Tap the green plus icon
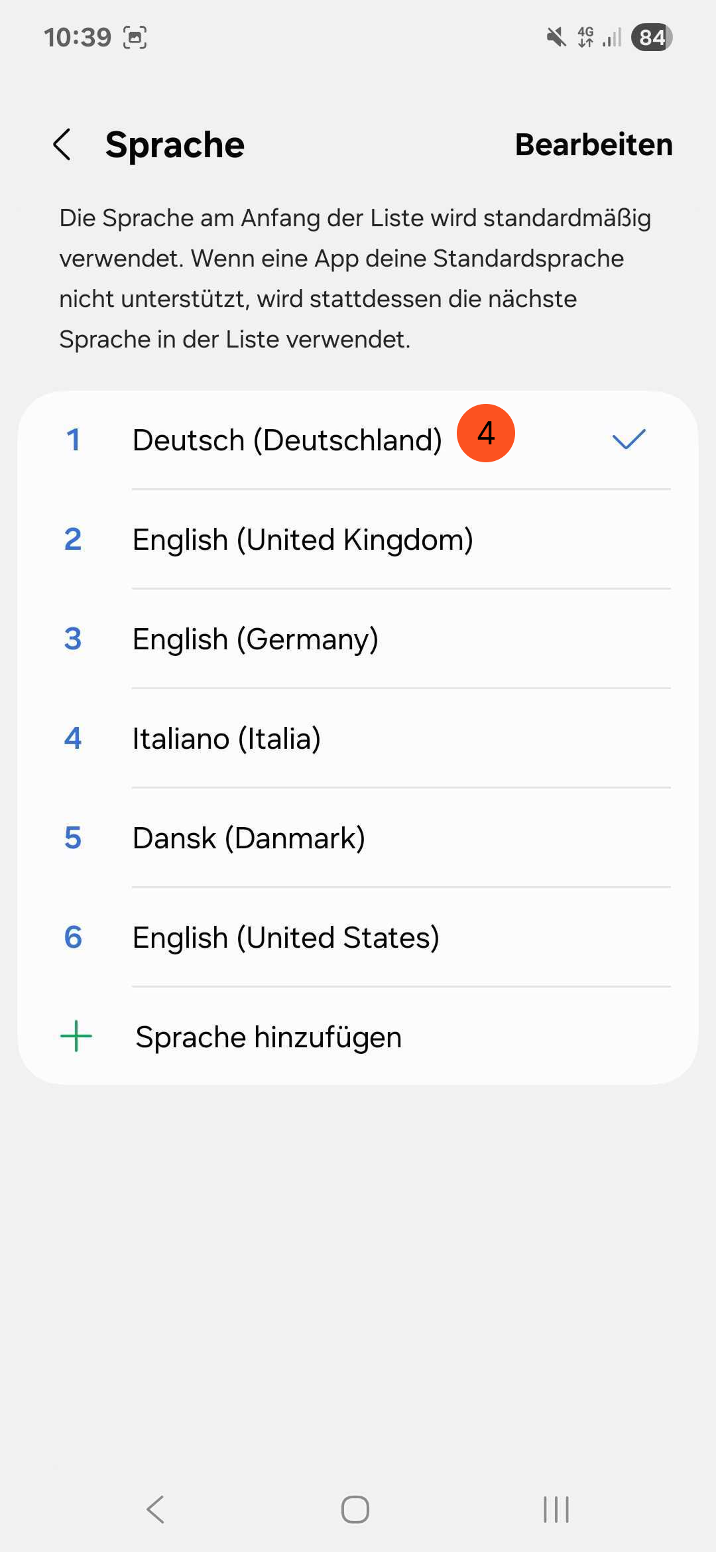The image size is (716, 1552). (76, 1036)
